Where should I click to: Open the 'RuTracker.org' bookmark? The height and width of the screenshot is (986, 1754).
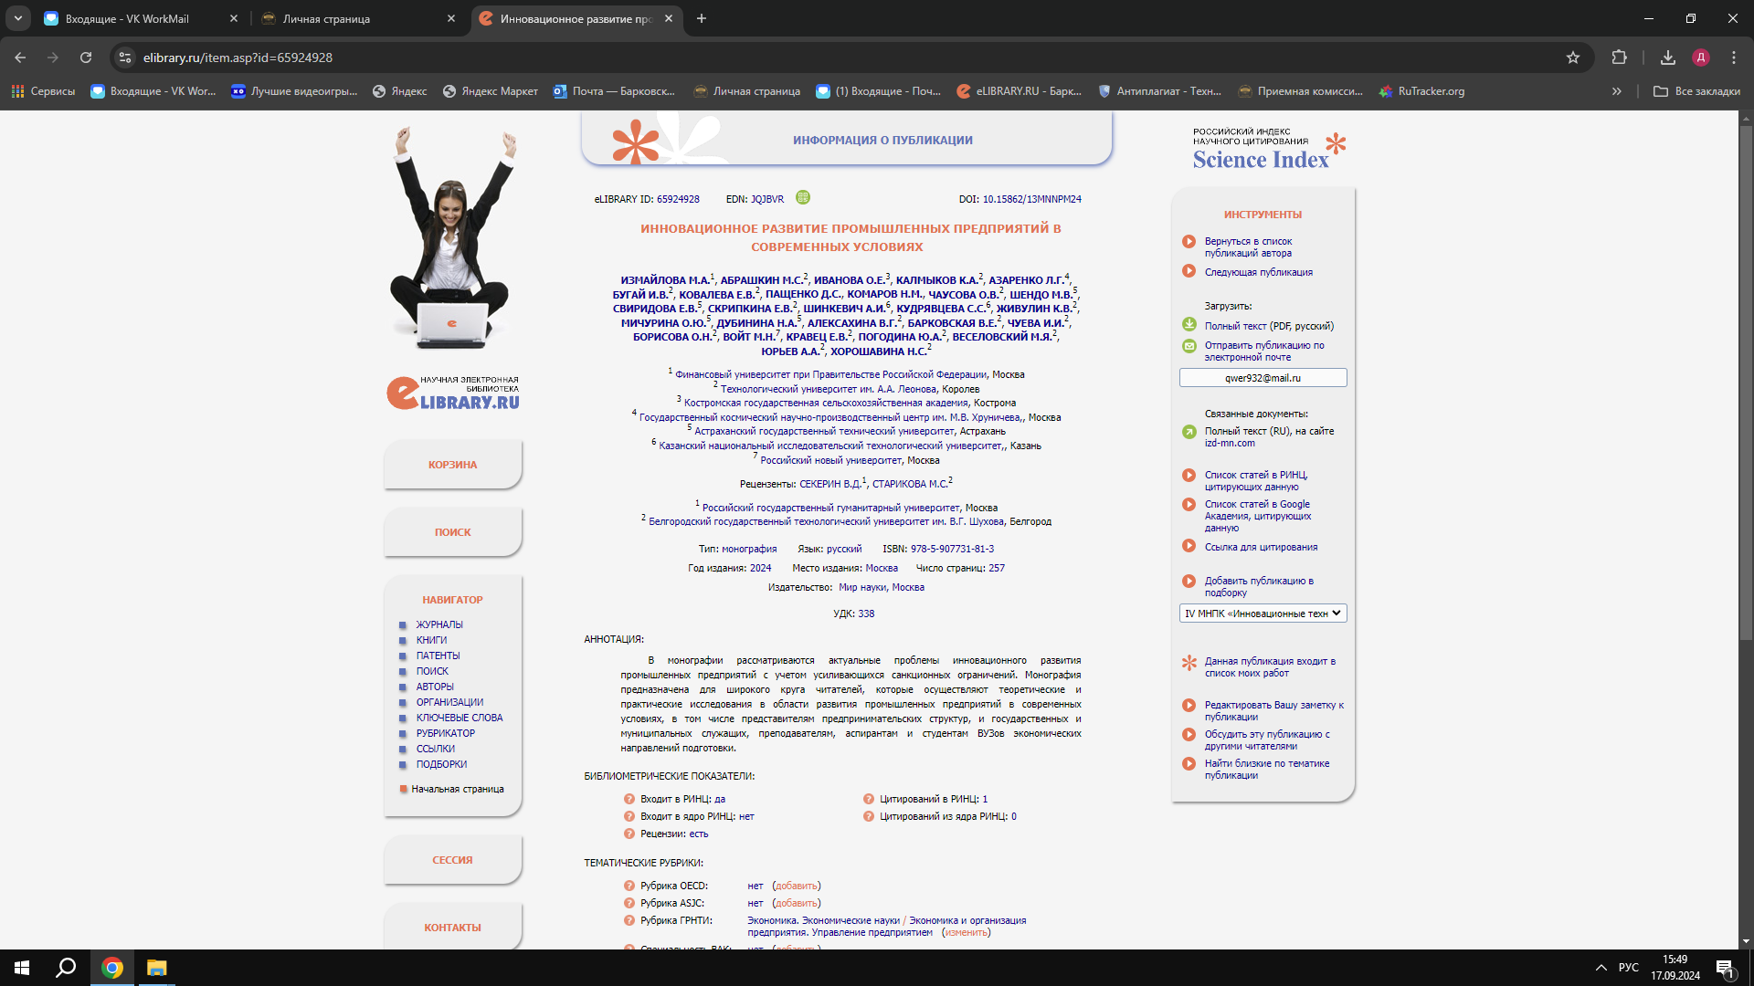coord(1421,91)
